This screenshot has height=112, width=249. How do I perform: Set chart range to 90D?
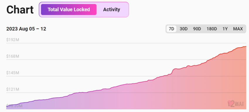pos(197,29)
